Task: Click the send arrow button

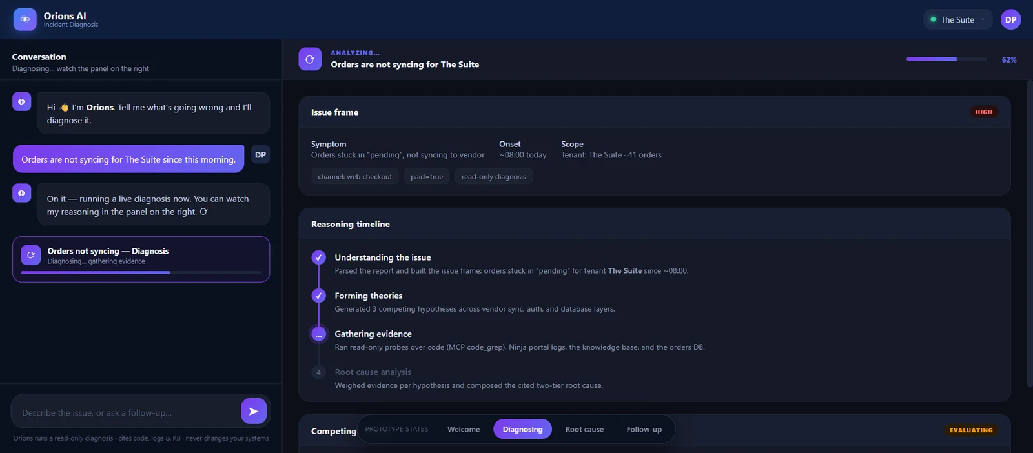Action: 254,411
